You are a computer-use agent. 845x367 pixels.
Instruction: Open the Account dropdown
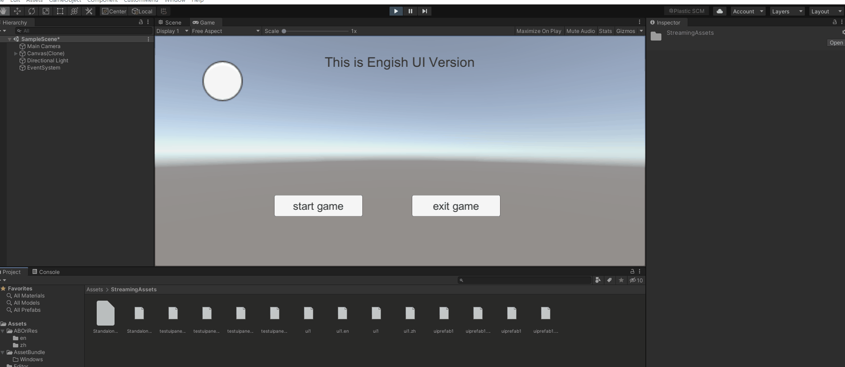pos(748,11)
